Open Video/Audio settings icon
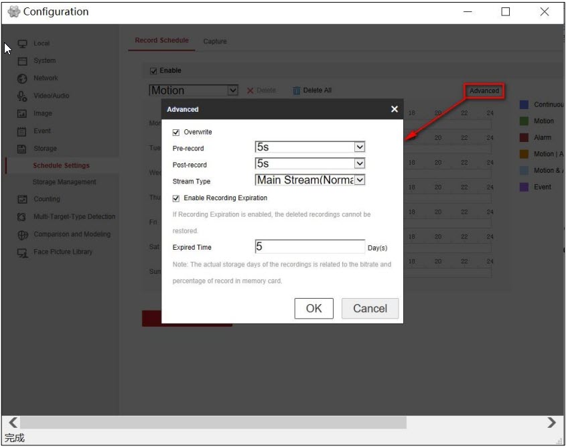This screenshot has height=448, width=566. pyautogui.click(x=22, y=96)
